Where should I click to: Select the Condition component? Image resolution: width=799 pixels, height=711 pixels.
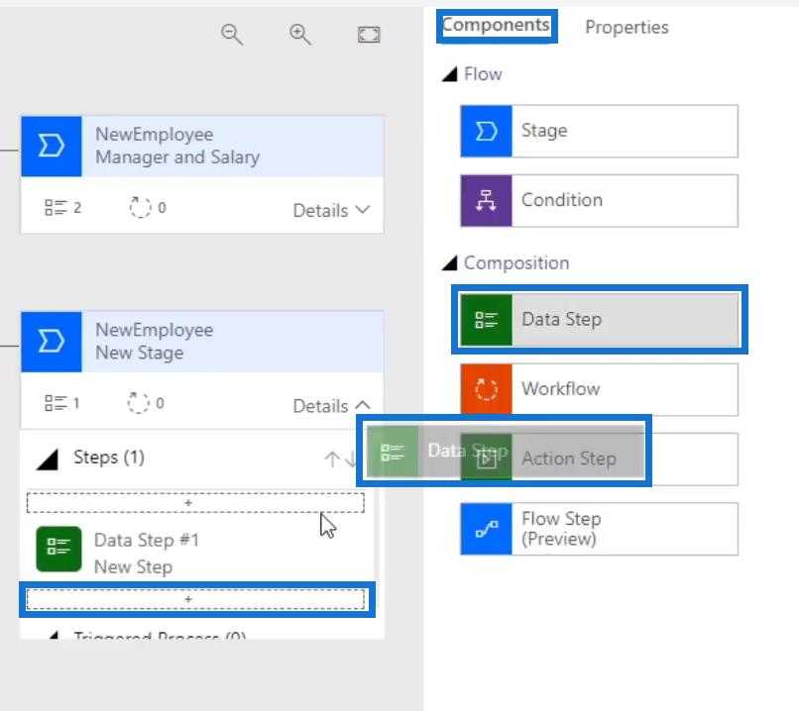coord(599,200)
